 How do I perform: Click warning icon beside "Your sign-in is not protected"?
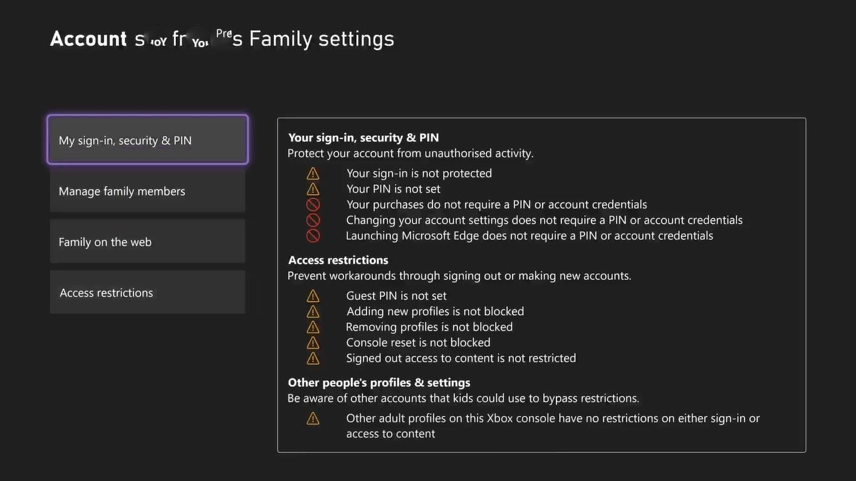(313, 173)
